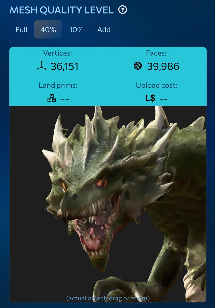Image resolution: width=215 pixels, height=308 pixels.
Task: Click the Vertices label
Action: 58,53
